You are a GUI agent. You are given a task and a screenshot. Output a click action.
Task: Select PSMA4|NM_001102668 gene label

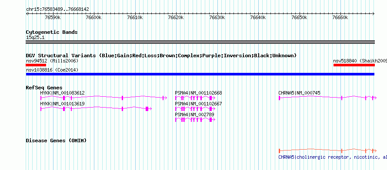198,93
